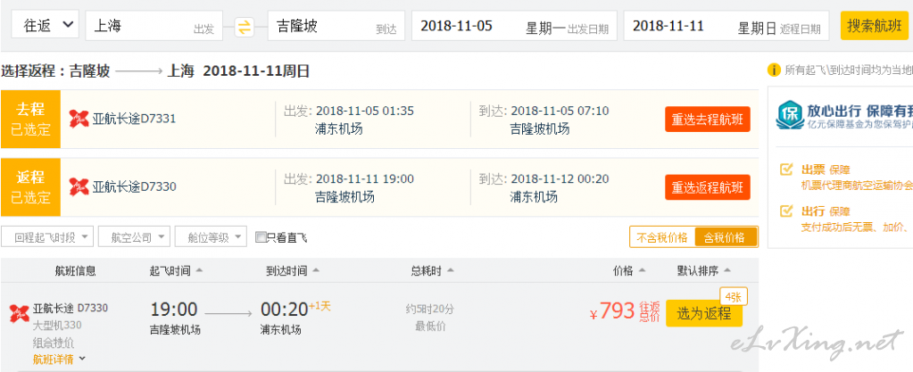Viewport: 913px width, 372px height.
Task: Switch to 含税价格 price display
Action: pos(726,237)
